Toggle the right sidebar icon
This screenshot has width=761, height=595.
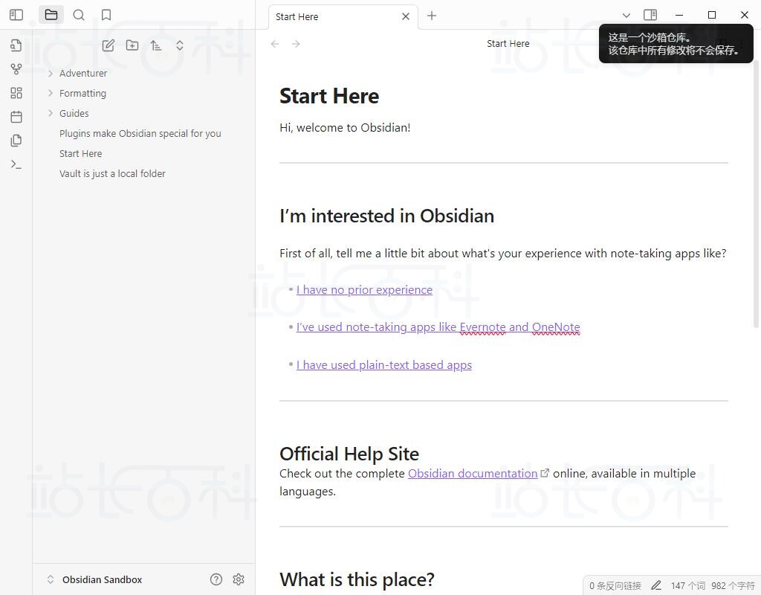click(650, 15)
